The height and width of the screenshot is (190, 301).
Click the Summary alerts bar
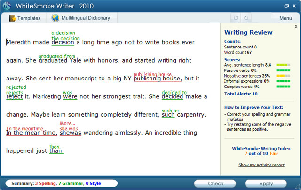click(x=61, y=183)
